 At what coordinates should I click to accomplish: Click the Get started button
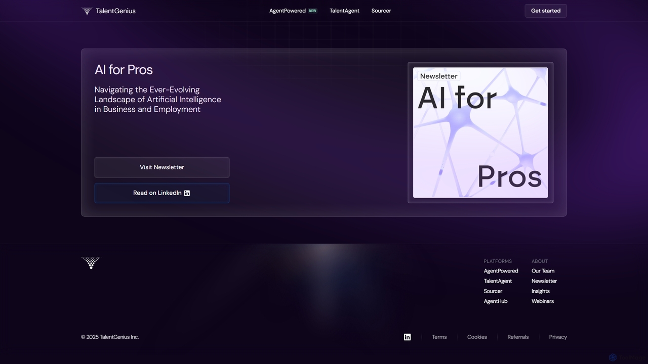click(x=546, y=11)
